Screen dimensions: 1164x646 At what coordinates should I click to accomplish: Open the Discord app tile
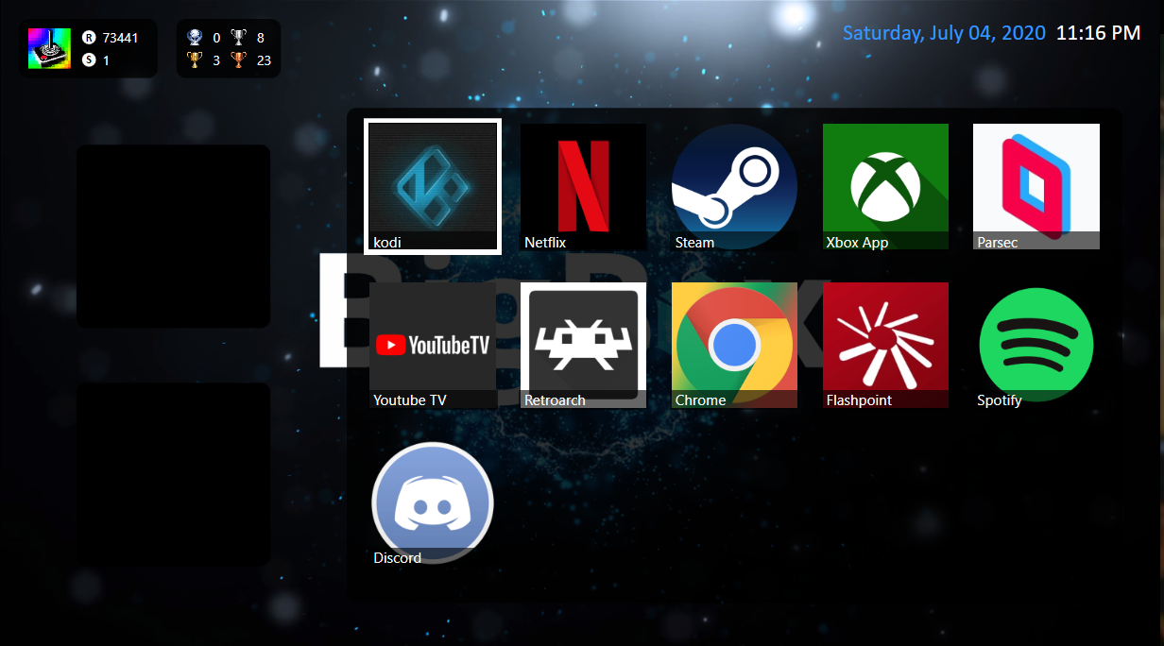click(x=432, y=503)
